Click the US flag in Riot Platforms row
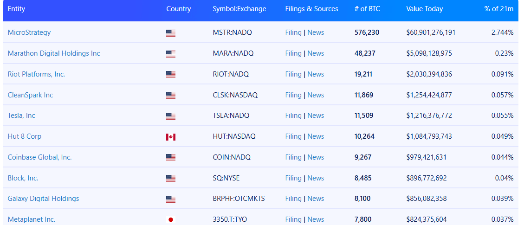This screenshot has width=524, height=225. point(170,74)
